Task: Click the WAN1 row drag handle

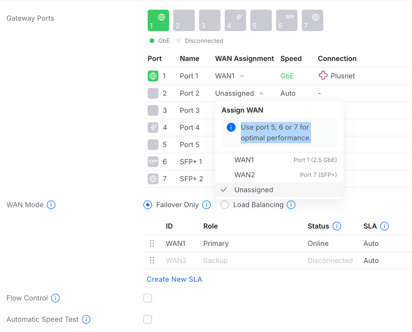Action: (x=152, y=243)
